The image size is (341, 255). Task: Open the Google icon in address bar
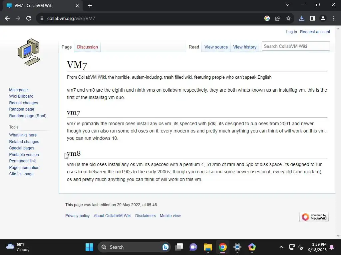(x=267, y=19)
